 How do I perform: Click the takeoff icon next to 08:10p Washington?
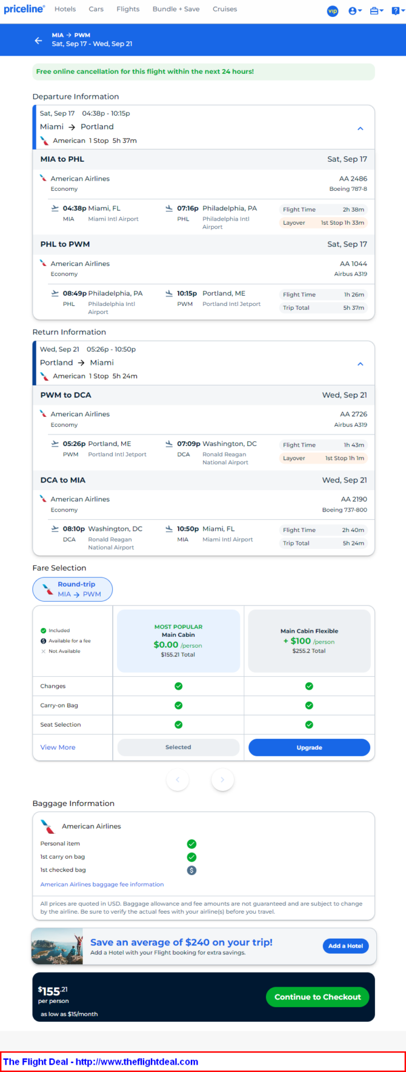(x=55, y=529)
